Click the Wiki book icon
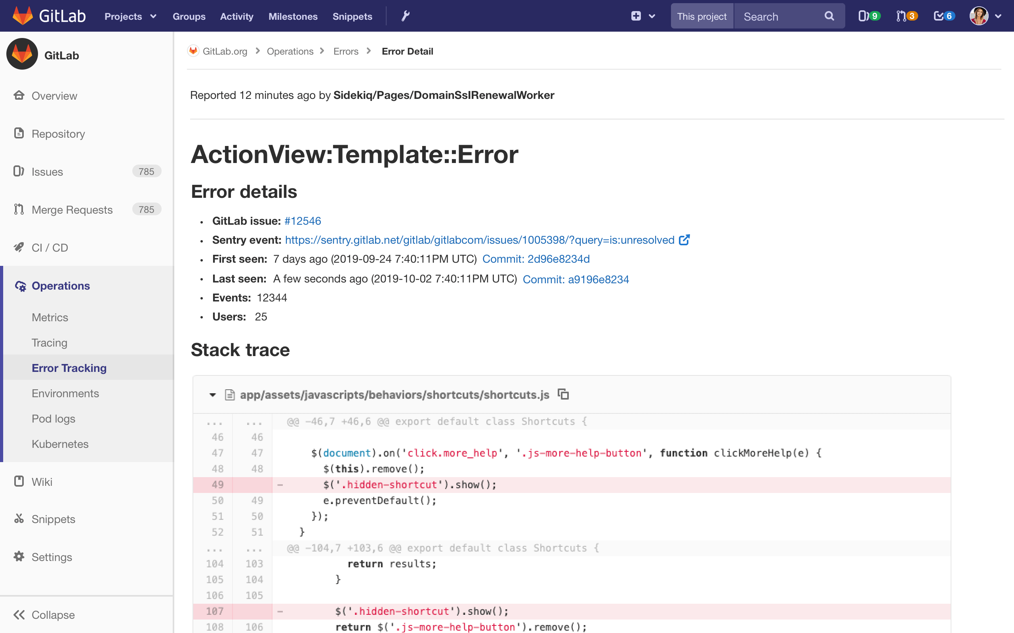Image resolution: width=1014 pixels, height=633 pixels. (19, 481)
